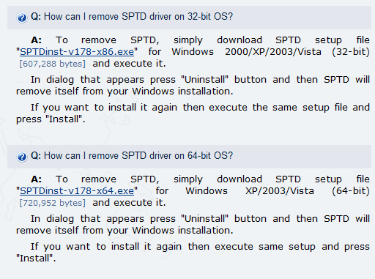Click the [607,288 bytes] file size label
Image resolution: width=375 pixels, height=279 pixels.
[53, 64]
